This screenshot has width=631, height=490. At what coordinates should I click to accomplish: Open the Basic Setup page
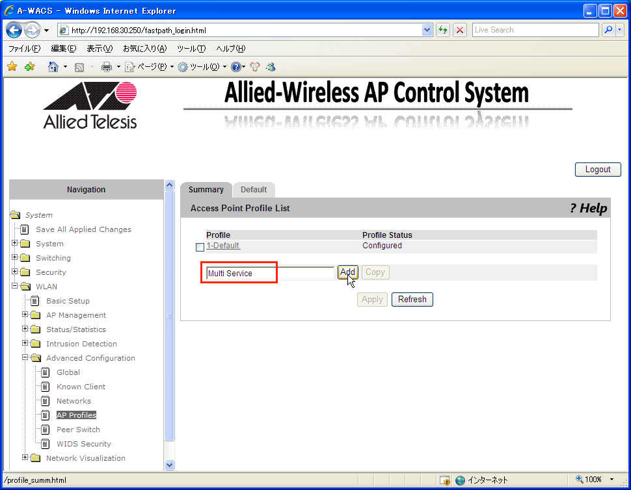tap(68, 301)
